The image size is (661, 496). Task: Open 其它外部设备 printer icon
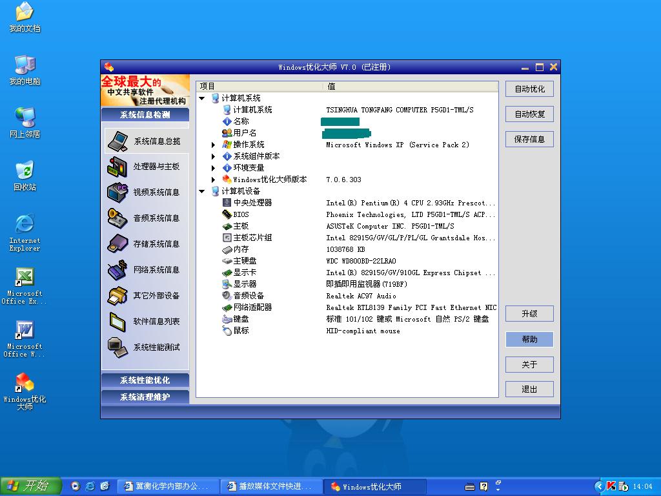tap(117, 295)
